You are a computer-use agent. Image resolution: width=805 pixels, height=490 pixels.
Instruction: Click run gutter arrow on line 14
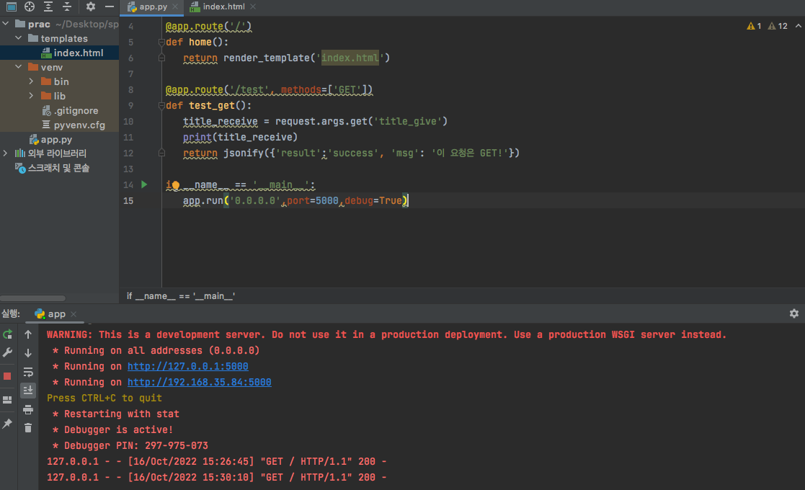(144, 184)
